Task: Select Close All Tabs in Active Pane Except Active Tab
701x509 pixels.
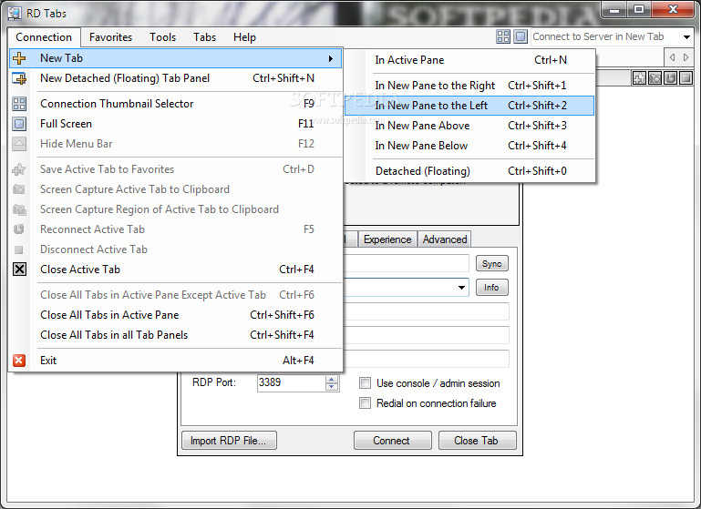Action: tap(176, 295)
